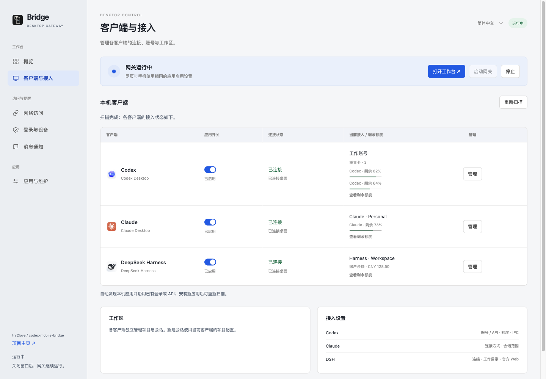Click the Codex client app icon
546x379 pixels.
(x=111, y=174)
